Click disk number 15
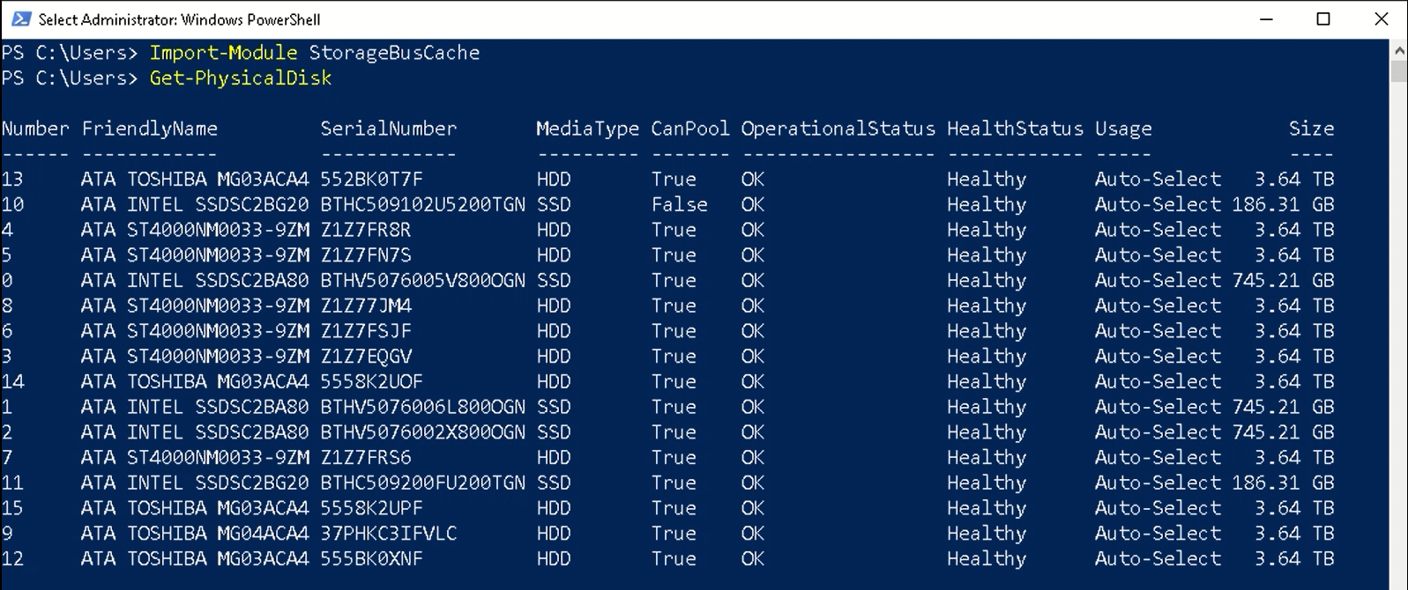The image size is (1408, 590). tap(12, 509)
